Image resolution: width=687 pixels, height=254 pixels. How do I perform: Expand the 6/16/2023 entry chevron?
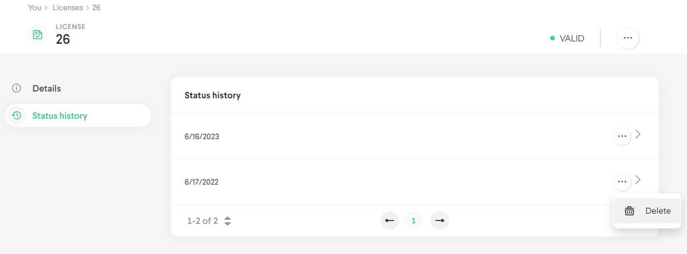click(639, 135)
